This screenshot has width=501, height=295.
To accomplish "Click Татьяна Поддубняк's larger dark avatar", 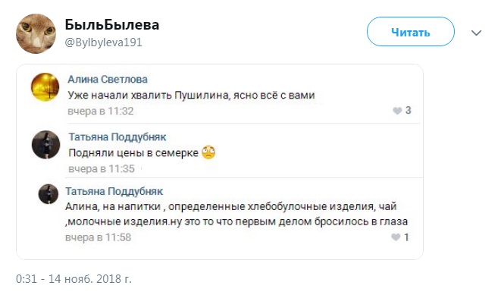I will [x=45, y=144].
